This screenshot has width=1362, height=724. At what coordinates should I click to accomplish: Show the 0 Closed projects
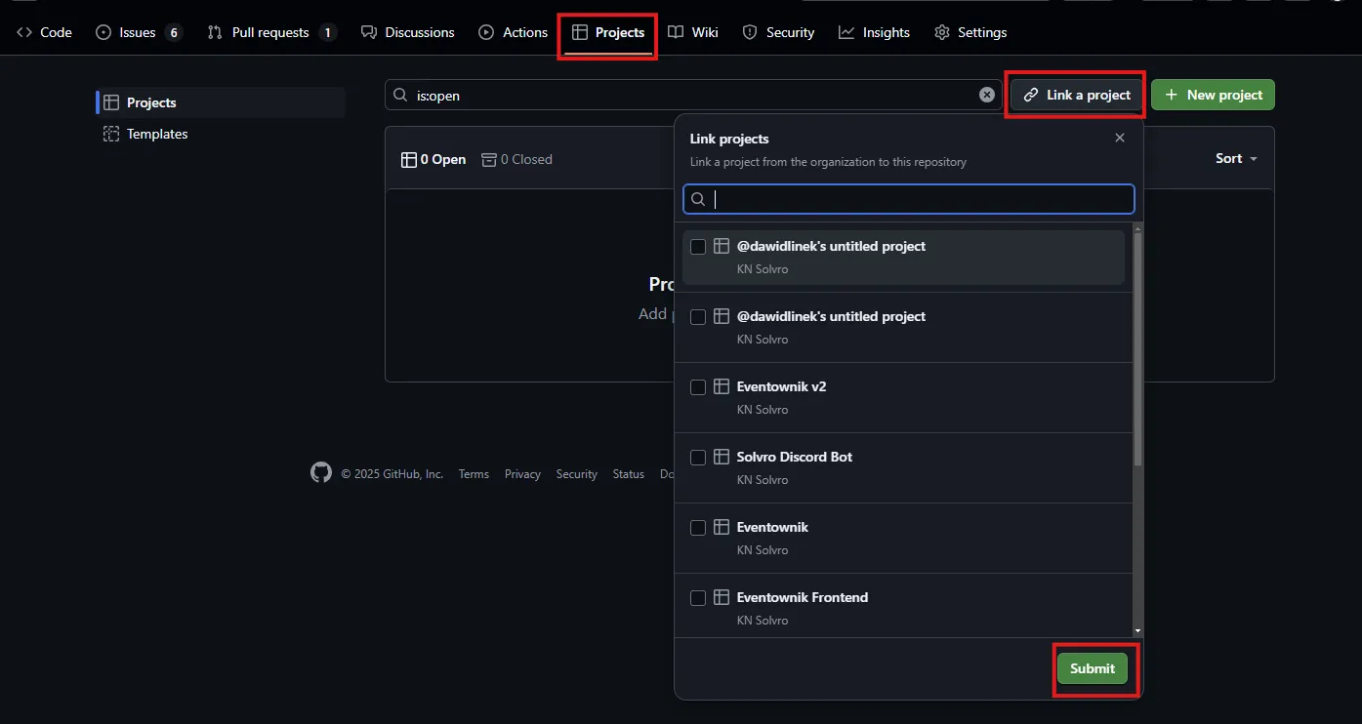[517, 159]
